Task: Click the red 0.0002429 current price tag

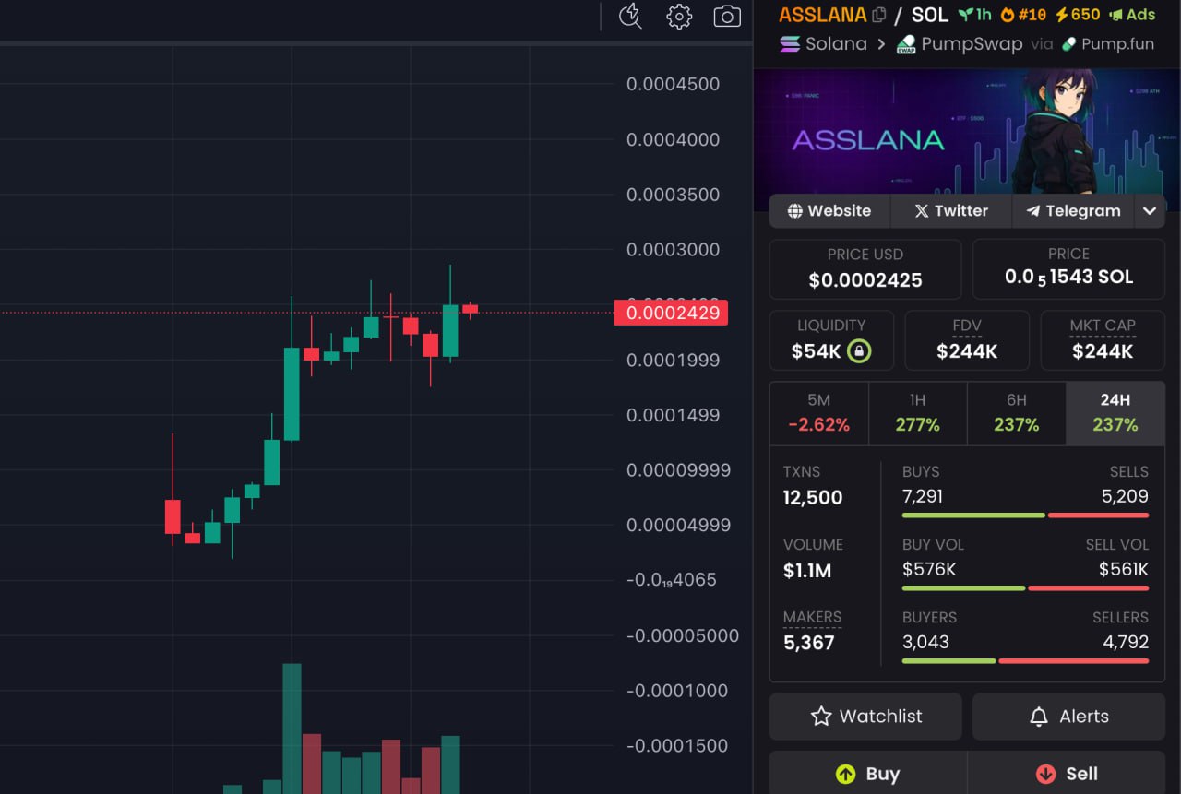Action: [671, 313]
